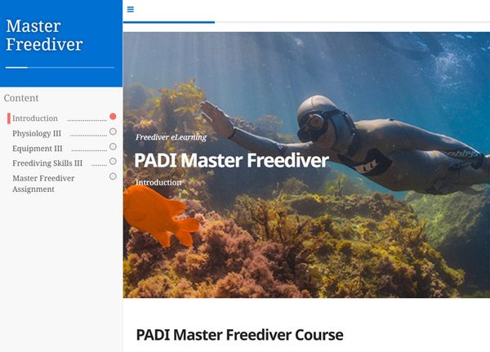Select the Master Freediver Assignment progress circle
Screen dimensions: 490x352
[114, 176]
